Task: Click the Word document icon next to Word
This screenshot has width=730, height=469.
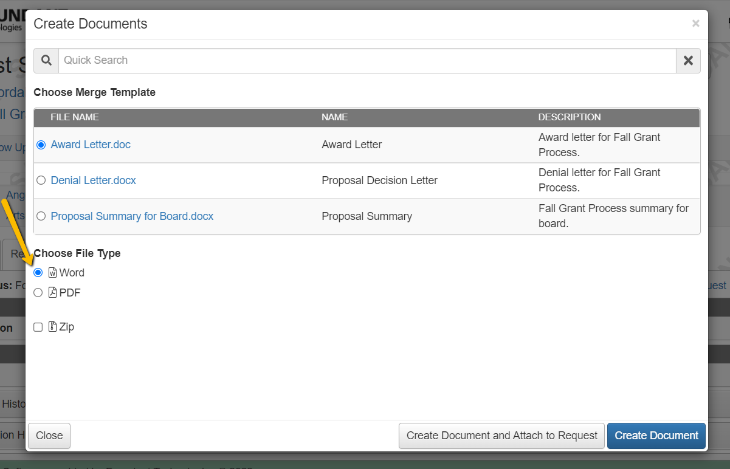Action: tap(52, 272)
